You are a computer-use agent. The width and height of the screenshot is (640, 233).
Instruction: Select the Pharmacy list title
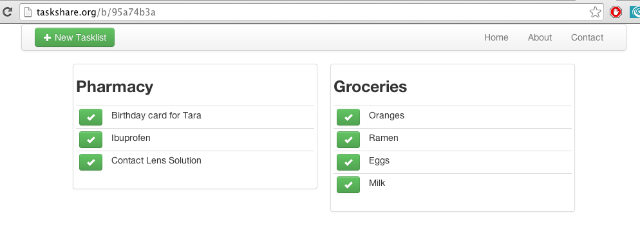(115, 86)
